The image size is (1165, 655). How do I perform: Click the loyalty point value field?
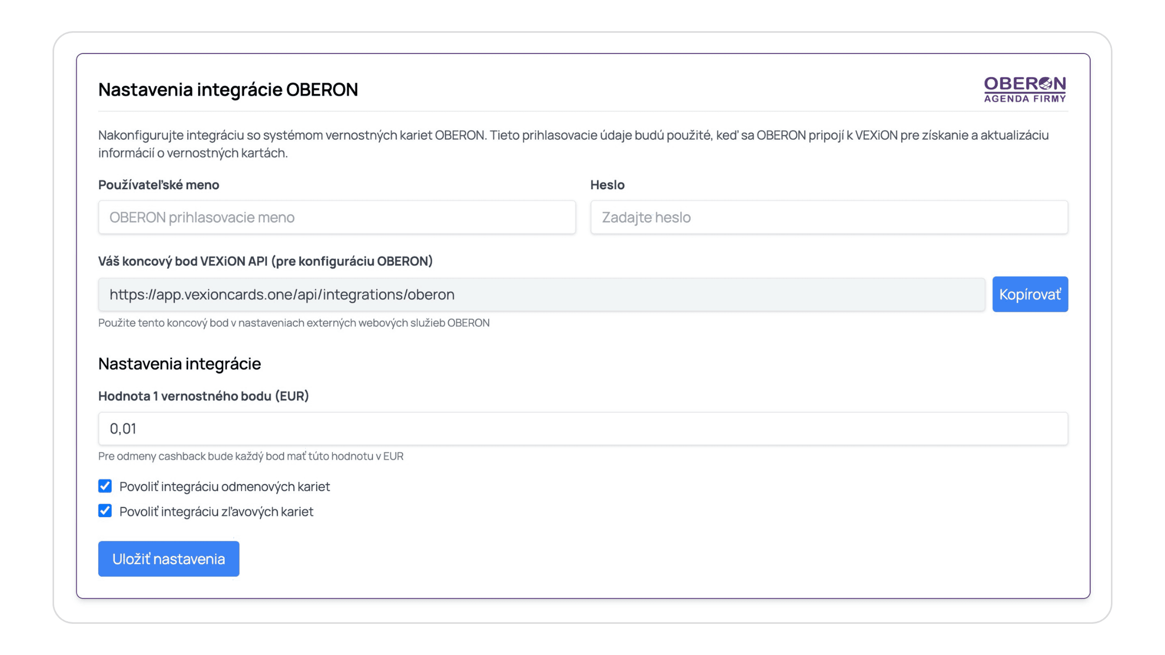tap(583, 428)
